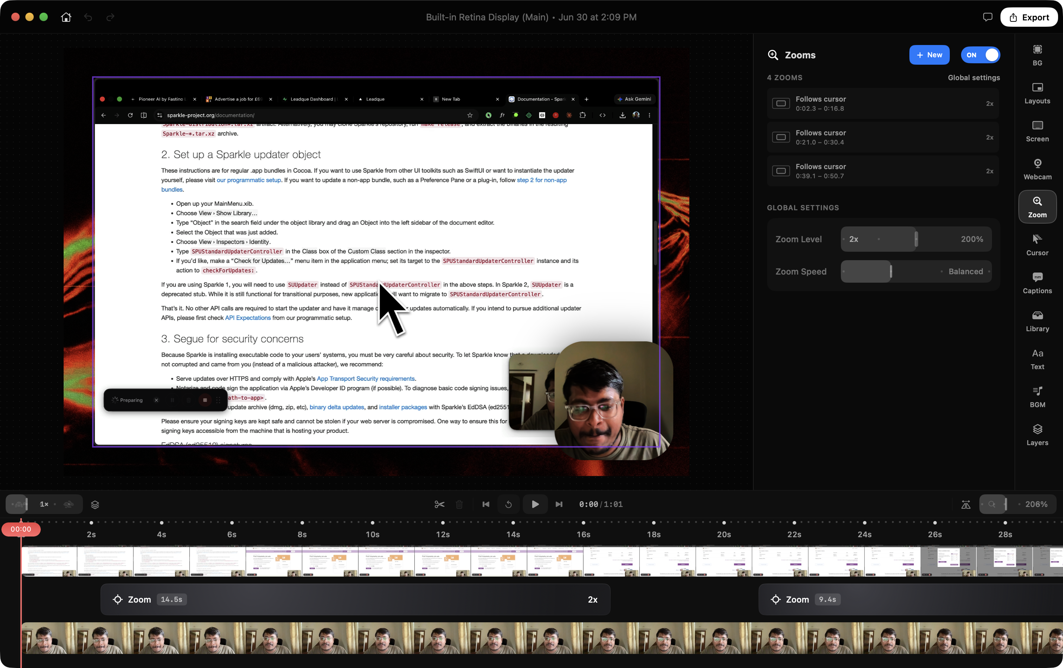Viewport: 1063px width, 668px height.
Task: Toggle the timeline layers stack icon
Action: pos(95,504)
